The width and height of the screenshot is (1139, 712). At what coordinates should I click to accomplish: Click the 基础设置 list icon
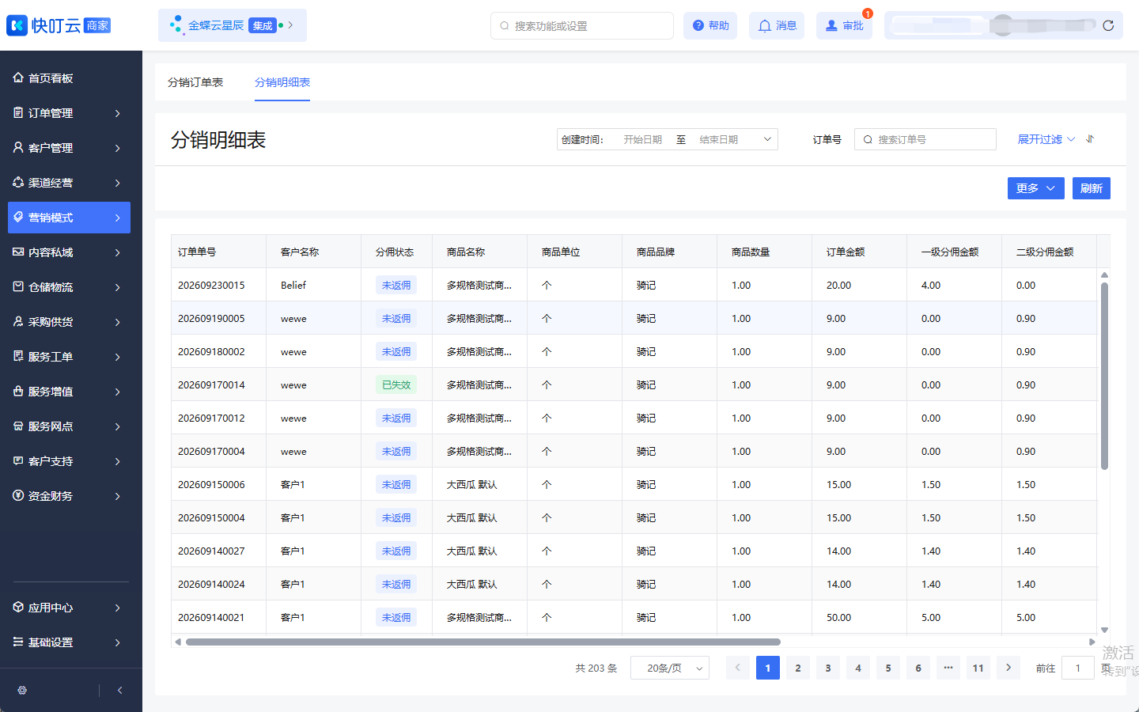[18, 642]
